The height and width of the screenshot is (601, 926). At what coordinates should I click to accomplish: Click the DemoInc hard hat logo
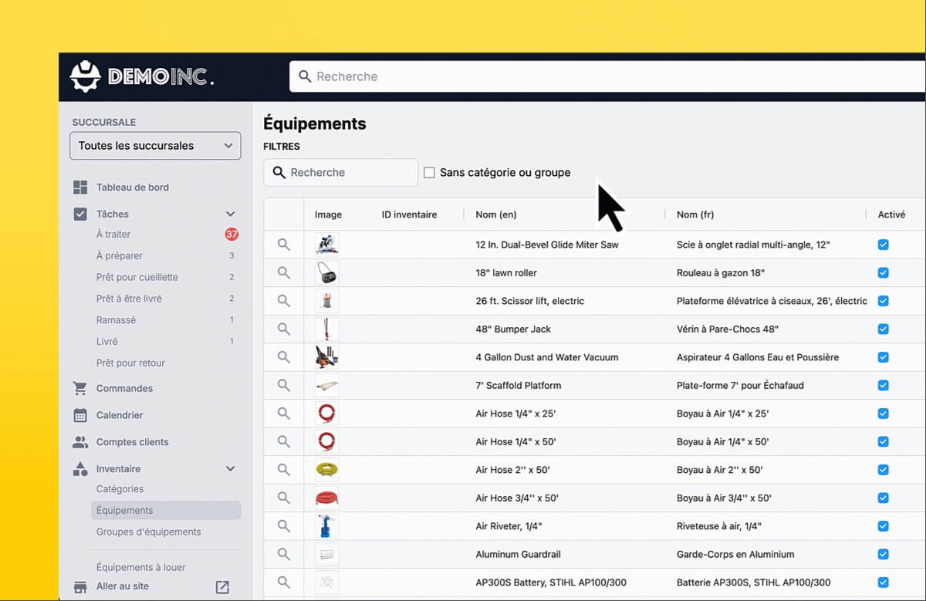[x=86, y=76]
